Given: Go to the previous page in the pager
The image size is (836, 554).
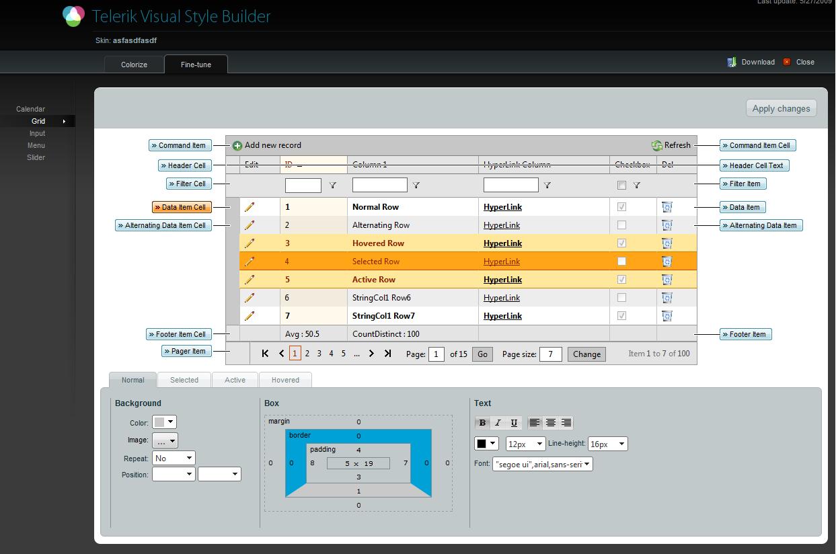Looking at the screenshot, I should [x=282, y=354].
